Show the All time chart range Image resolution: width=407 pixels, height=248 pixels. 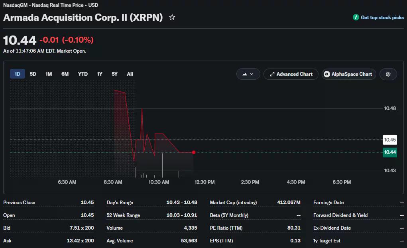tap(130, 74)
